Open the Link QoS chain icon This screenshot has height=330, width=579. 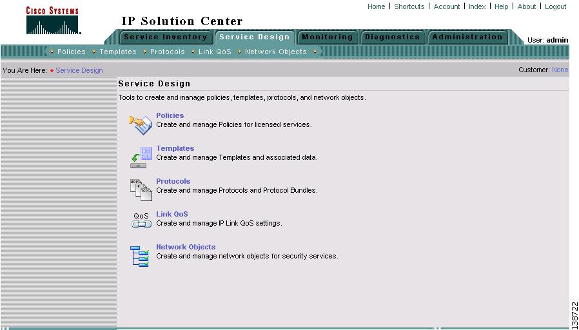click(x=141, y=220)
